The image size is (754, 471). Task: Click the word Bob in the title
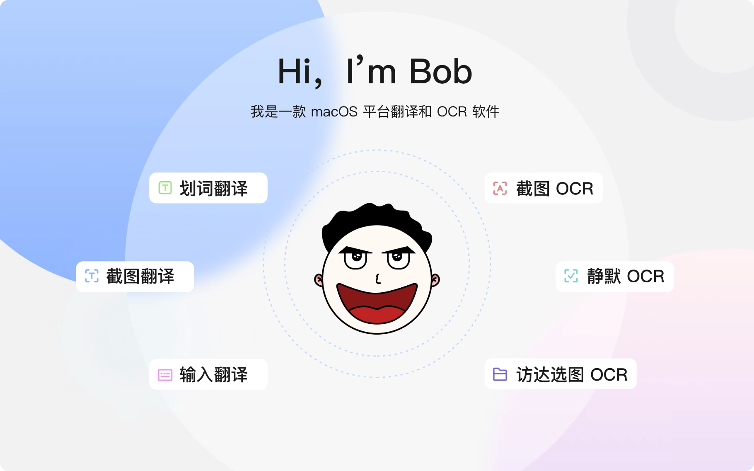pyautogui.click(x=441, y=71)
